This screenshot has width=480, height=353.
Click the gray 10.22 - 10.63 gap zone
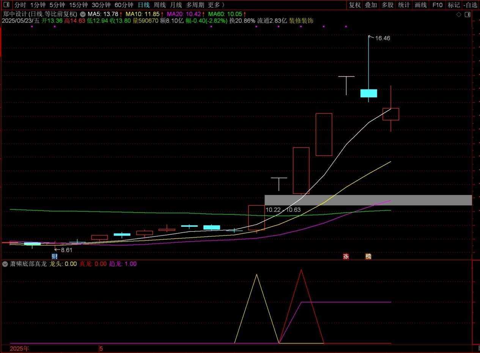[x=368, y=200]
